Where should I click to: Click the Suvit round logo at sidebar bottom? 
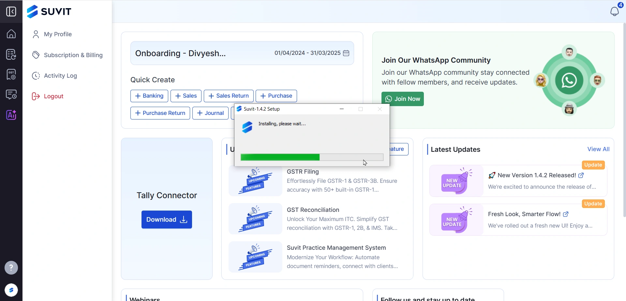point(11,290)
